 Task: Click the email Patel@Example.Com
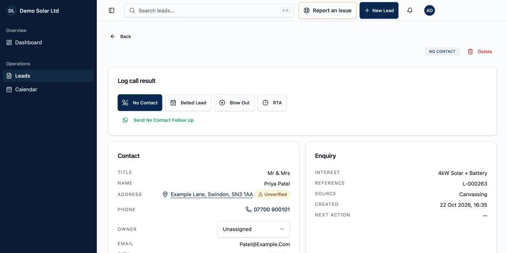tap(265, 244)
